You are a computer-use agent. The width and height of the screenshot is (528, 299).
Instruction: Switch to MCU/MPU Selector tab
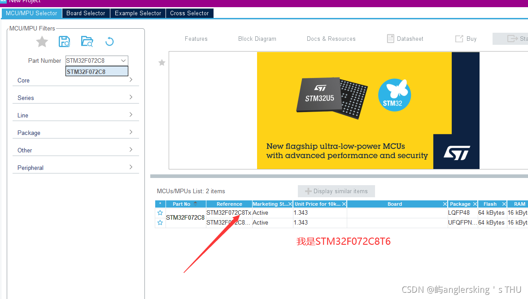pyautogui.click(x=32, y=13)
